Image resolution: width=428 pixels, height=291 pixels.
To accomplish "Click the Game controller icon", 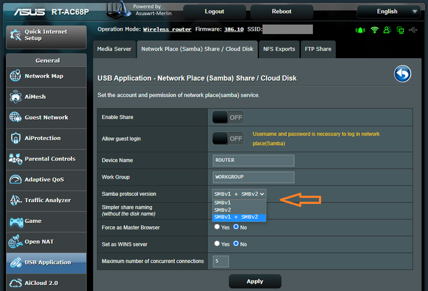I will click(x=16, y=222).
